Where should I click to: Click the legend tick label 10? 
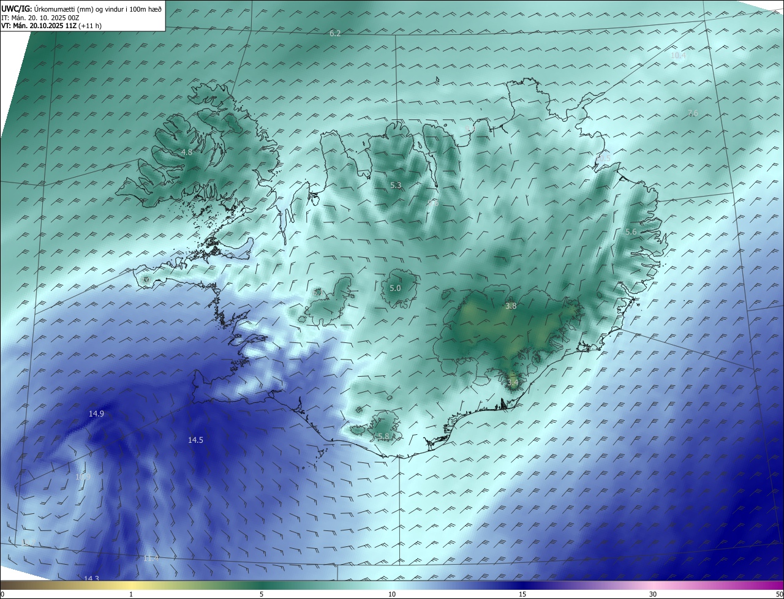click(x=392, y=595)
